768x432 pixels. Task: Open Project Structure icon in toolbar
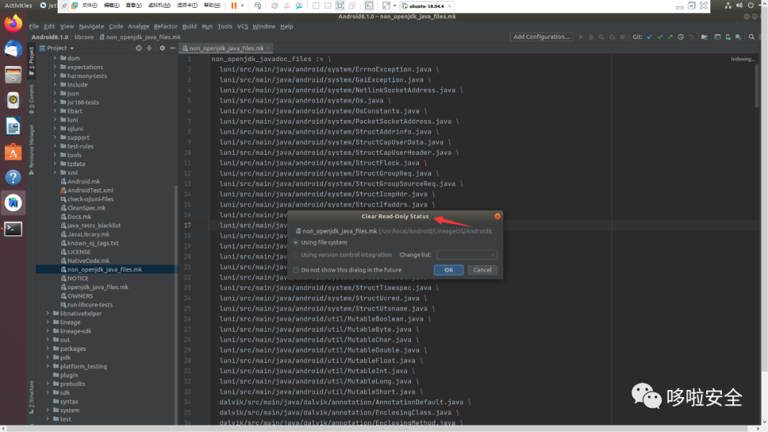pyautogui.click(x=704, y=37)
